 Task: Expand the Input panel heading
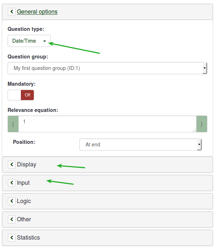23,183
